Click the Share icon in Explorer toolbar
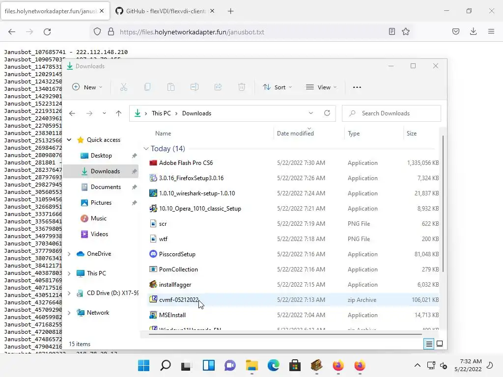Screen dimensions: 503x377 pyautogui.click(x=218, y=87)
